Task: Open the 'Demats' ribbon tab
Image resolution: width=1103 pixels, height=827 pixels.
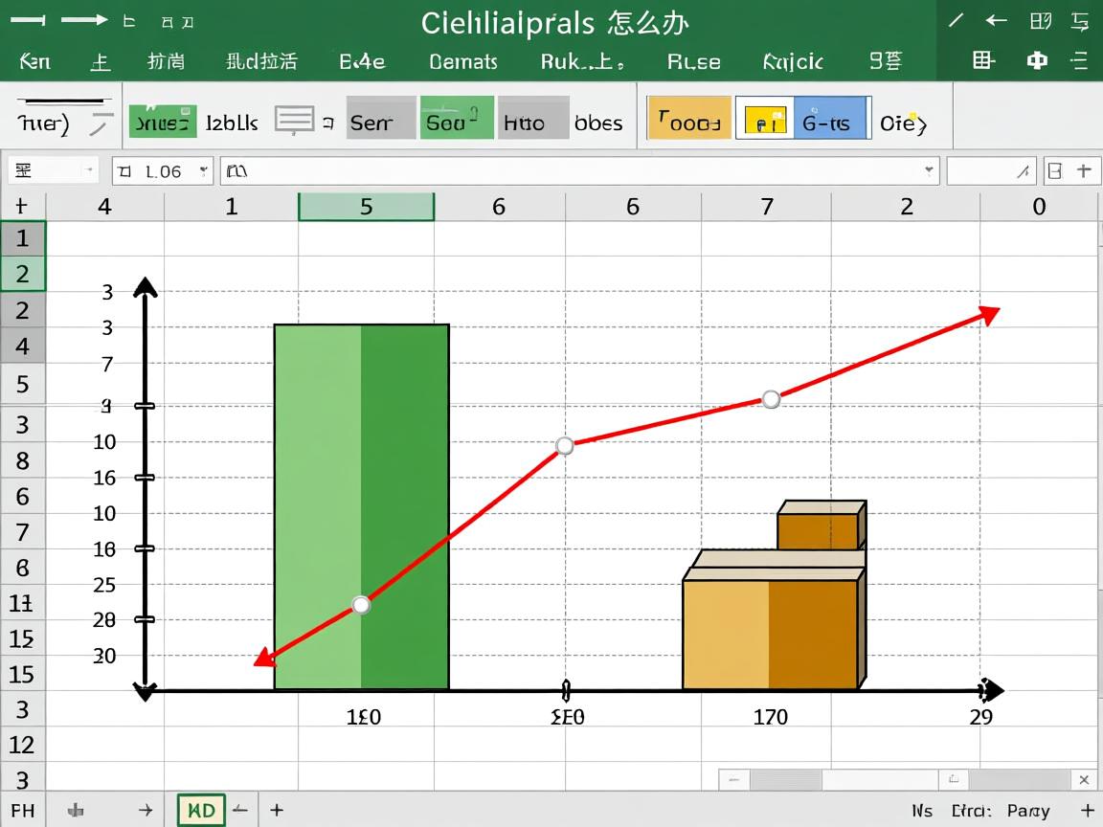Action: [x=463, y=62]
